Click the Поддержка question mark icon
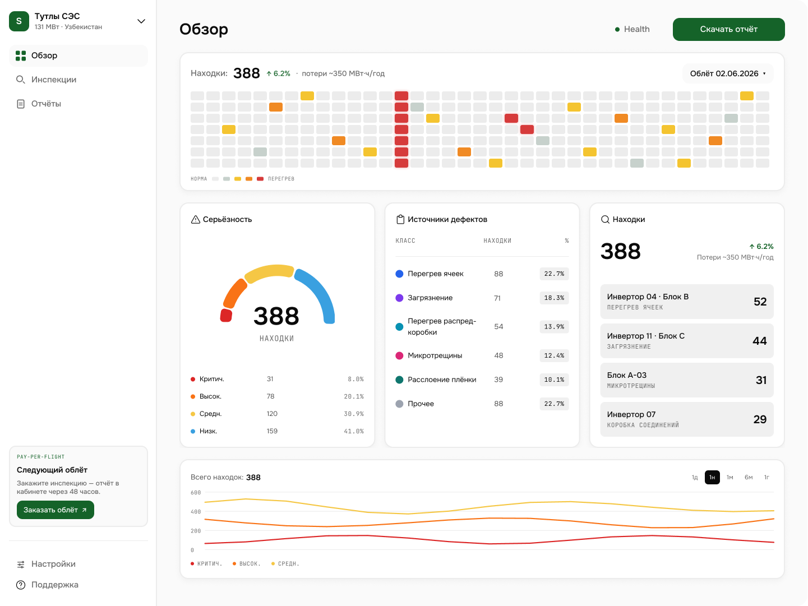 click(21, 585)
